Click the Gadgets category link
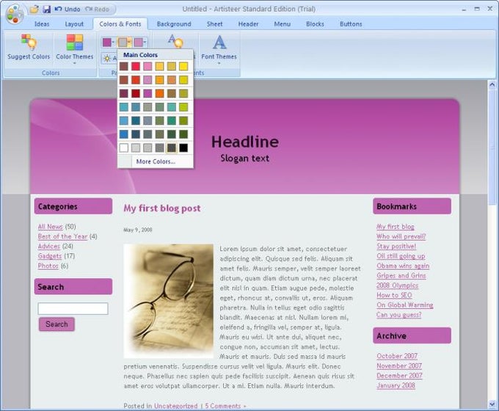 click(50, 256)
